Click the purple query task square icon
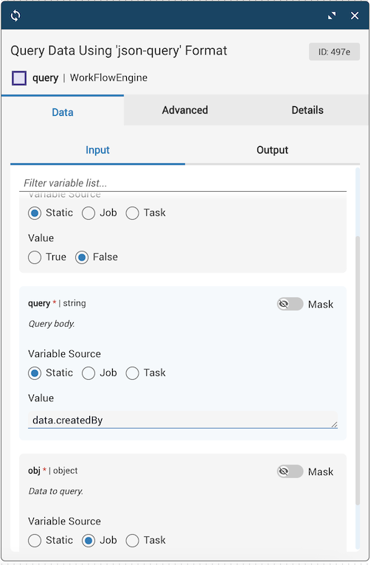Image resolution: width=371 pixels, height=565 pixels. 19,78
